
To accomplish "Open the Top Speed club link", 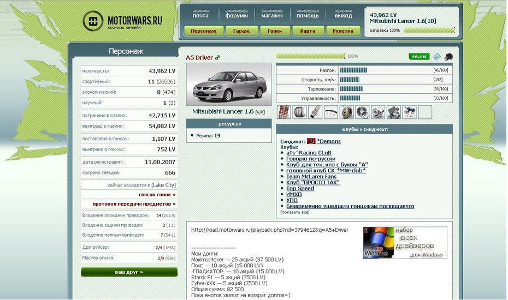I will 300,188.
